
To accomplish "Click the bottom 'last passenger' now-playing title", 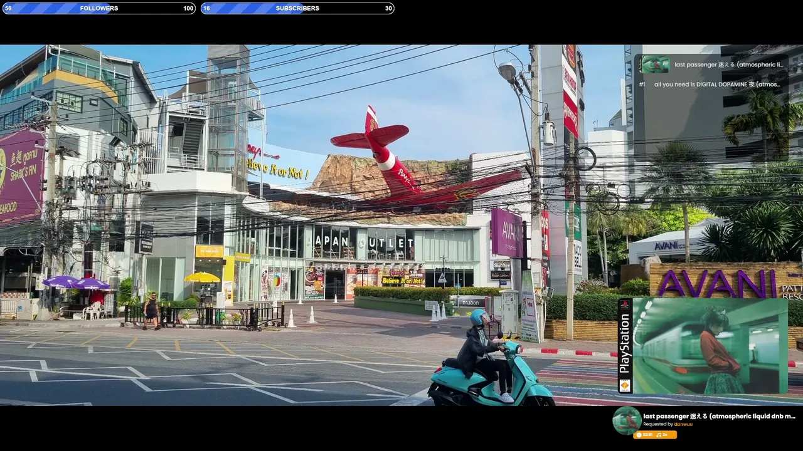I will (720, 416).
